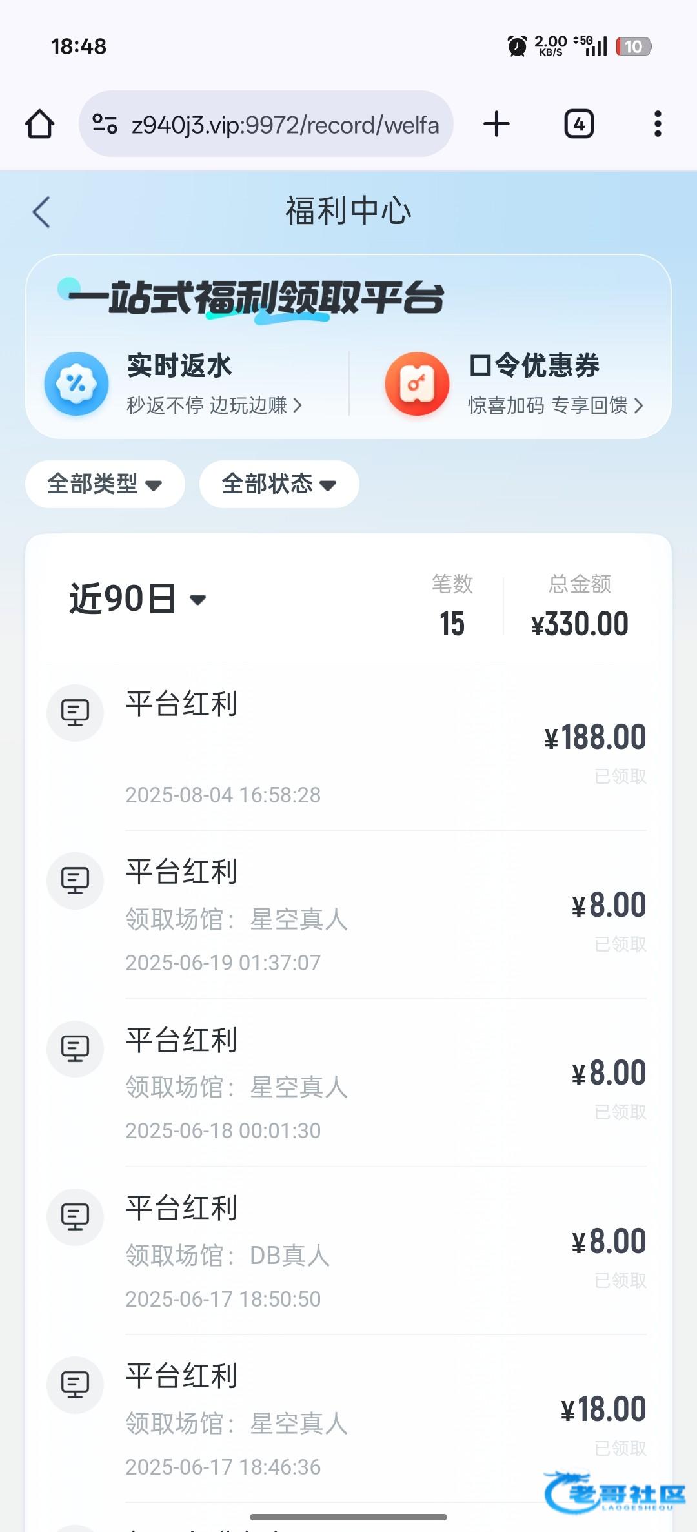This screenshot has width=697, height=1532.
Task: Click the icon beside the ¥188.00 record
Action: point(75,713)
